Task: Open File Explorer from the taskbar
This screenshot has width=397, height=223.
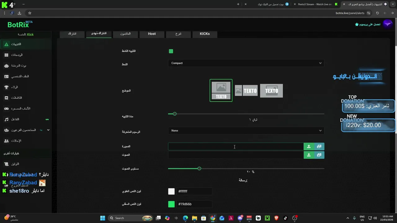Action: [194, 218]
